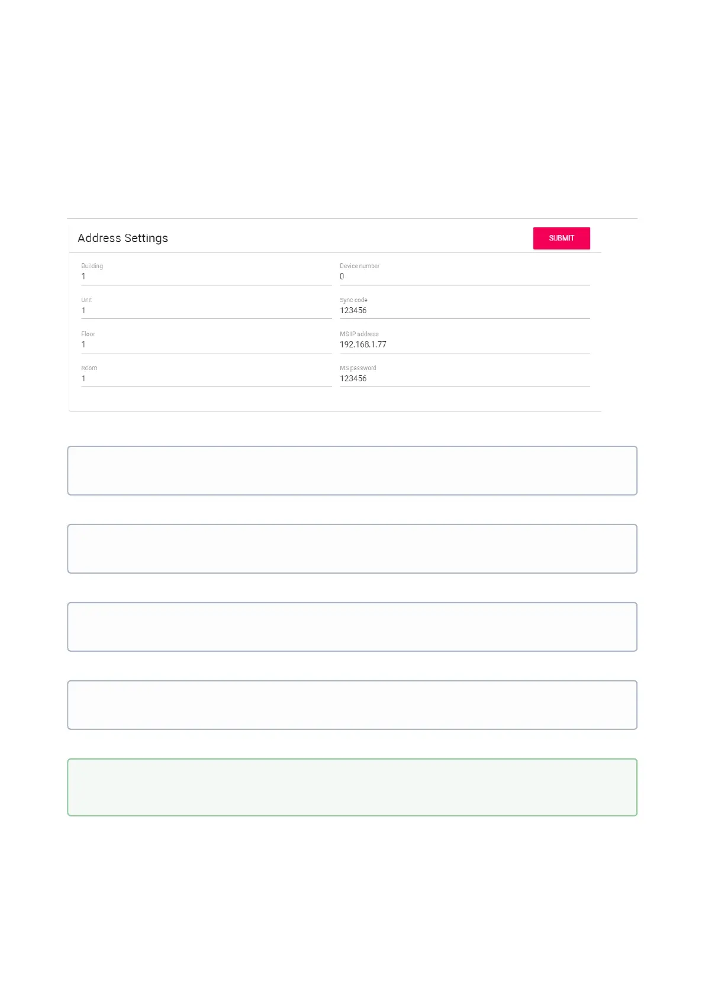
Task: Click the third empty gray-bordered box
Action: pyautogui.click(x=352, y=627)
